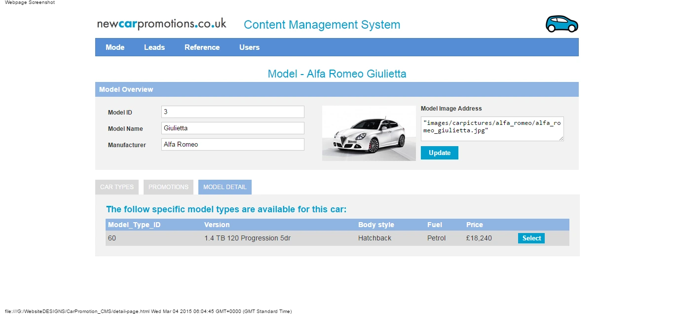Click the white Giulietta car photo
The width and height of the screenshot is (674, 314).
pyautogui.click(x=369, y=133)
